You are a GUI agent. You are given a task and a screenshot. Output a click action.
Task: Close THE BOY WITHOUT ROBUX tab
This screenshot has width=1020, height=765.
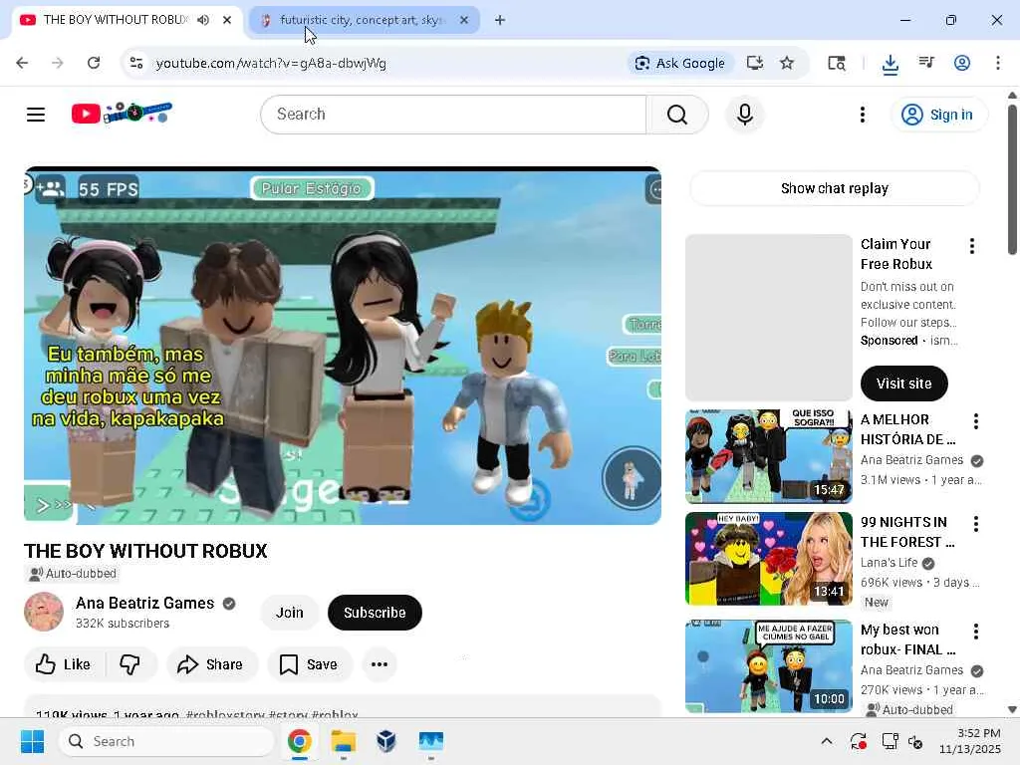tap(227, 20)
